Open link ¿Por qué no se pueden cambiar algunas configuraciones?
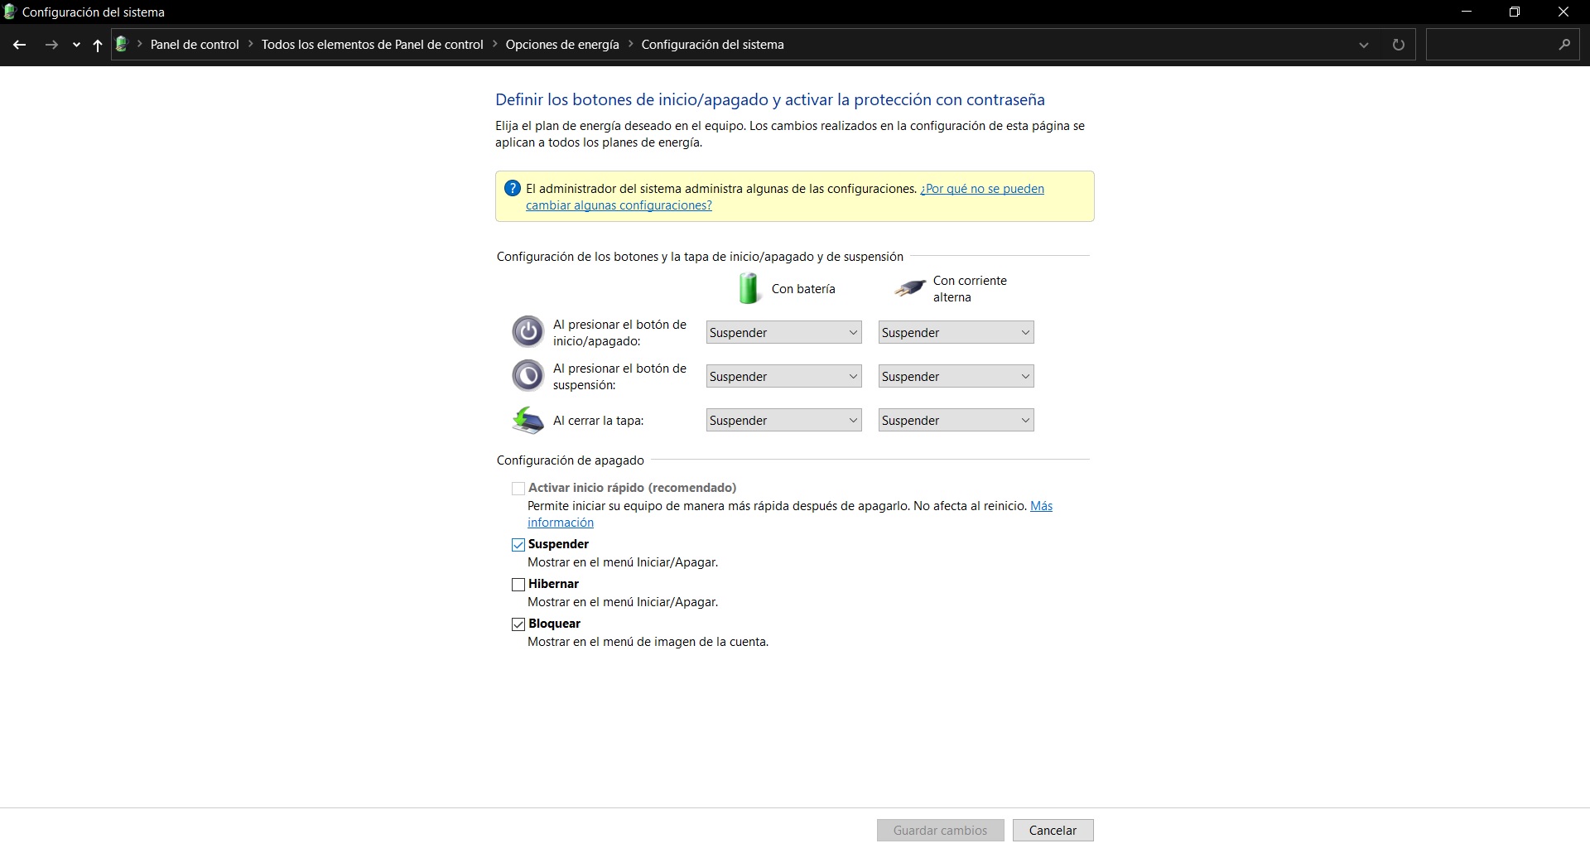Image resolution: width=1590 pixels, height=853 pixels. (785, 197)
